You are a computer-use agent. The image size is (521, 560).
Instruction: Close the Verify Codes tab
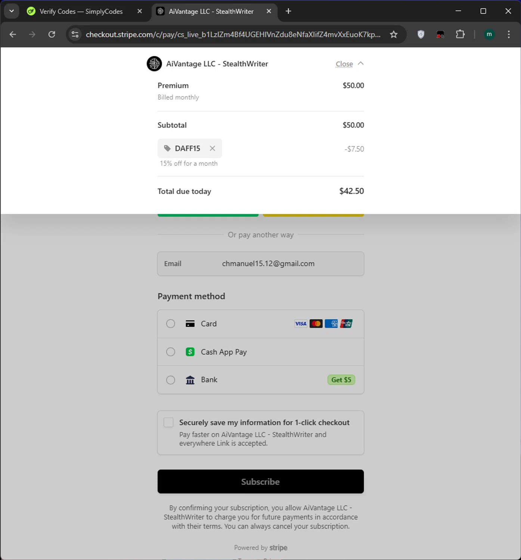tap(140, 11)
